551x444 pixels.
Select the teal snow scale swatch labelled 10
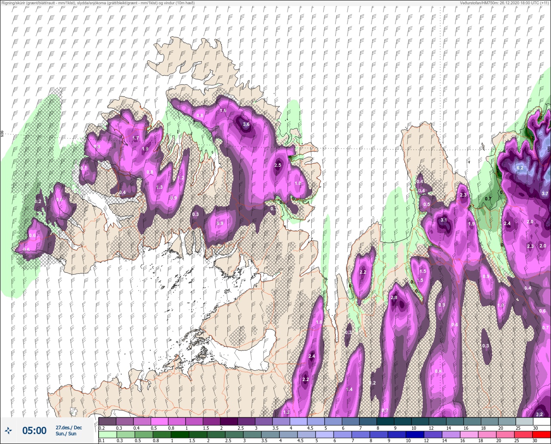tap(420, 421)
